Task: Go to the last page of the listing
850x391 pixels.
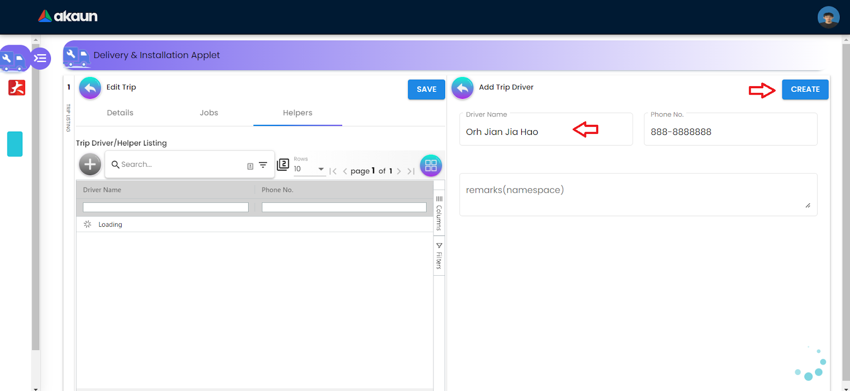Action: point(411,171)
